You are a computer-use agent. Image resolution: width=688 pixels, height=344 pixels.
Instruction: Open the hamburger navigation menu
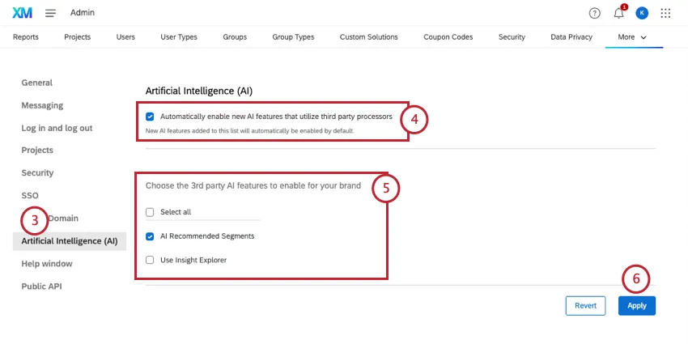click(50, 13)
